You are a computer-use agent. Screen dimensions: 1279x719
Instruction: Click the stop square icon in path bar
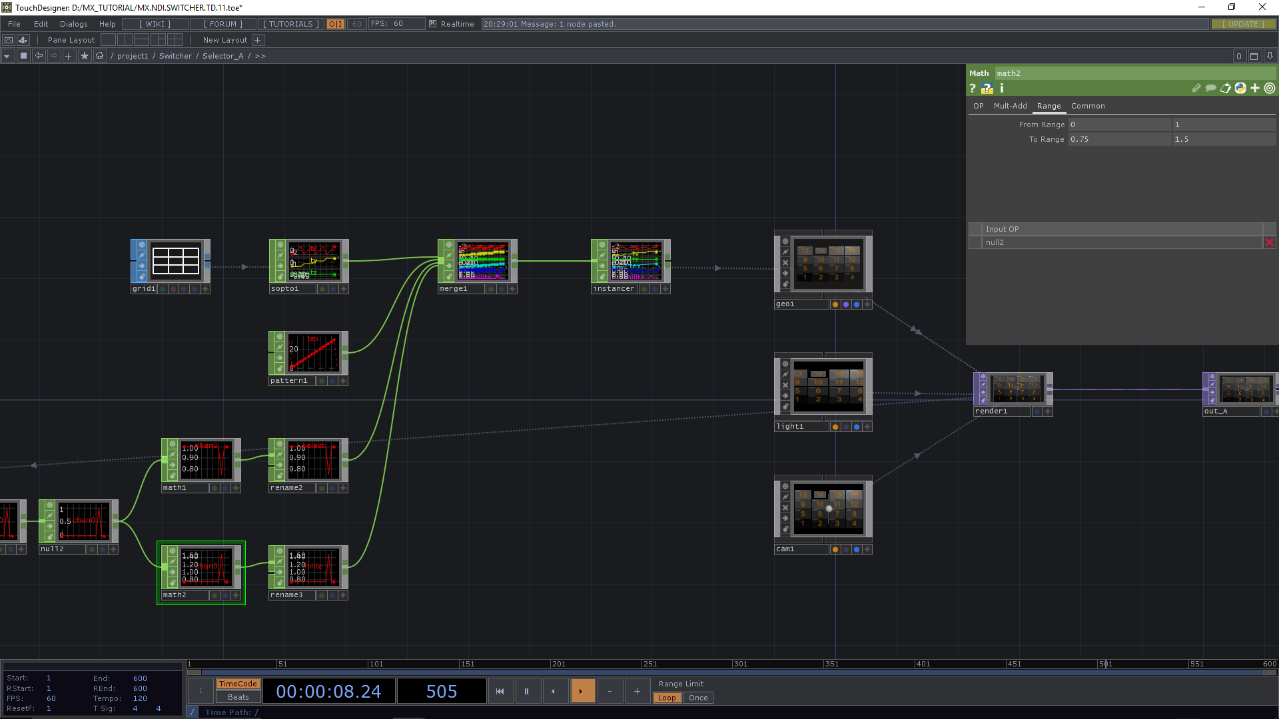pyautogui.click(x=23, y=56)
